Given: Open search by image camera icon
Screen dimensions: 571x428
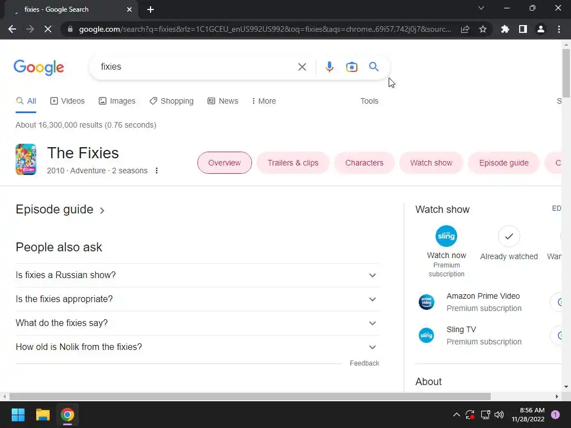Looking at the screenshot, I should (x=351, y=67).
